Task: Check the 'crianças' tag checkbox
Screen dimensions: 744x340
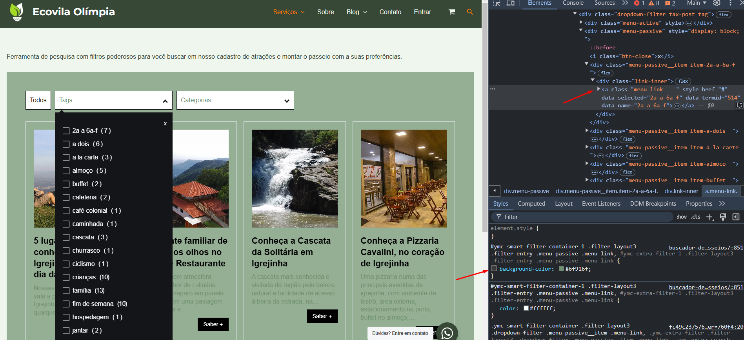Action: coord(66,277)
